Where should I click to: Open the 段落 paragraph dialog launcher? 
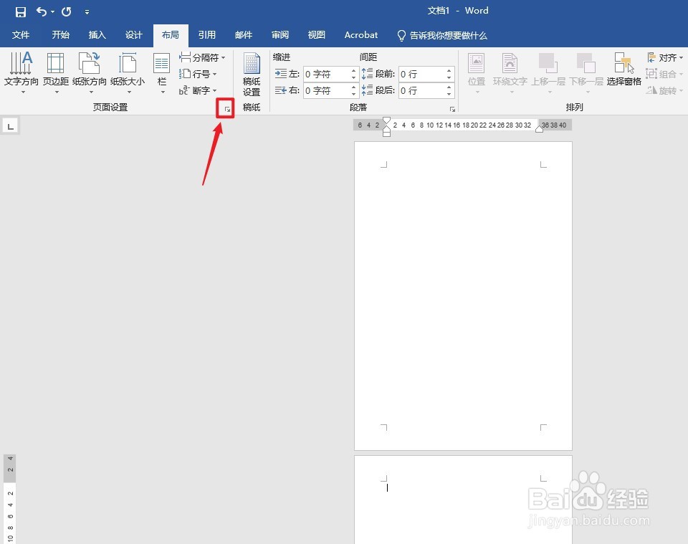tap(452, 108)
